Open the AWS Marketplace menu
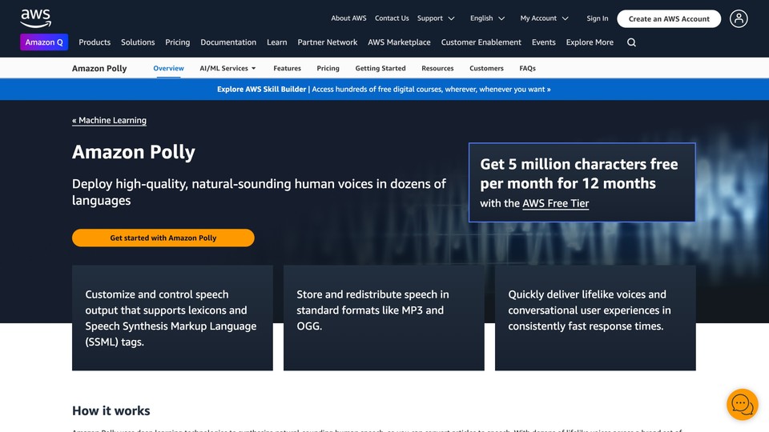 399,42
